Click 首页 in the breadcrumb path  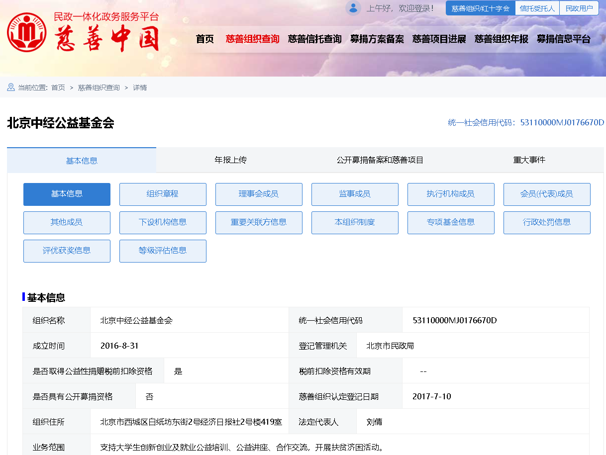(58, 88)
